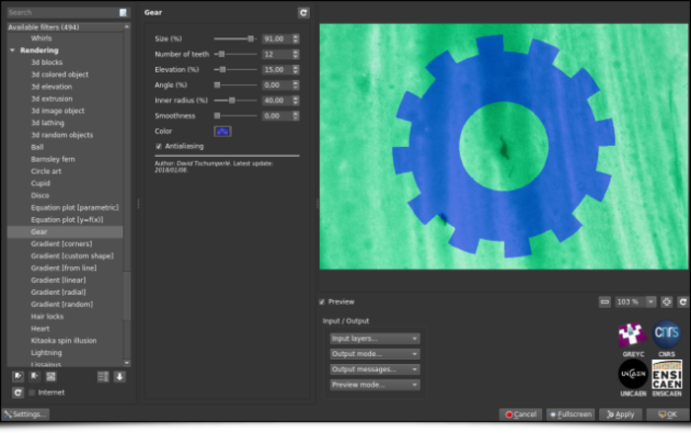Reset Gear filter parameters with the refresh icon
The width and height of the screenshot is (691, 433).
(304, 13)
